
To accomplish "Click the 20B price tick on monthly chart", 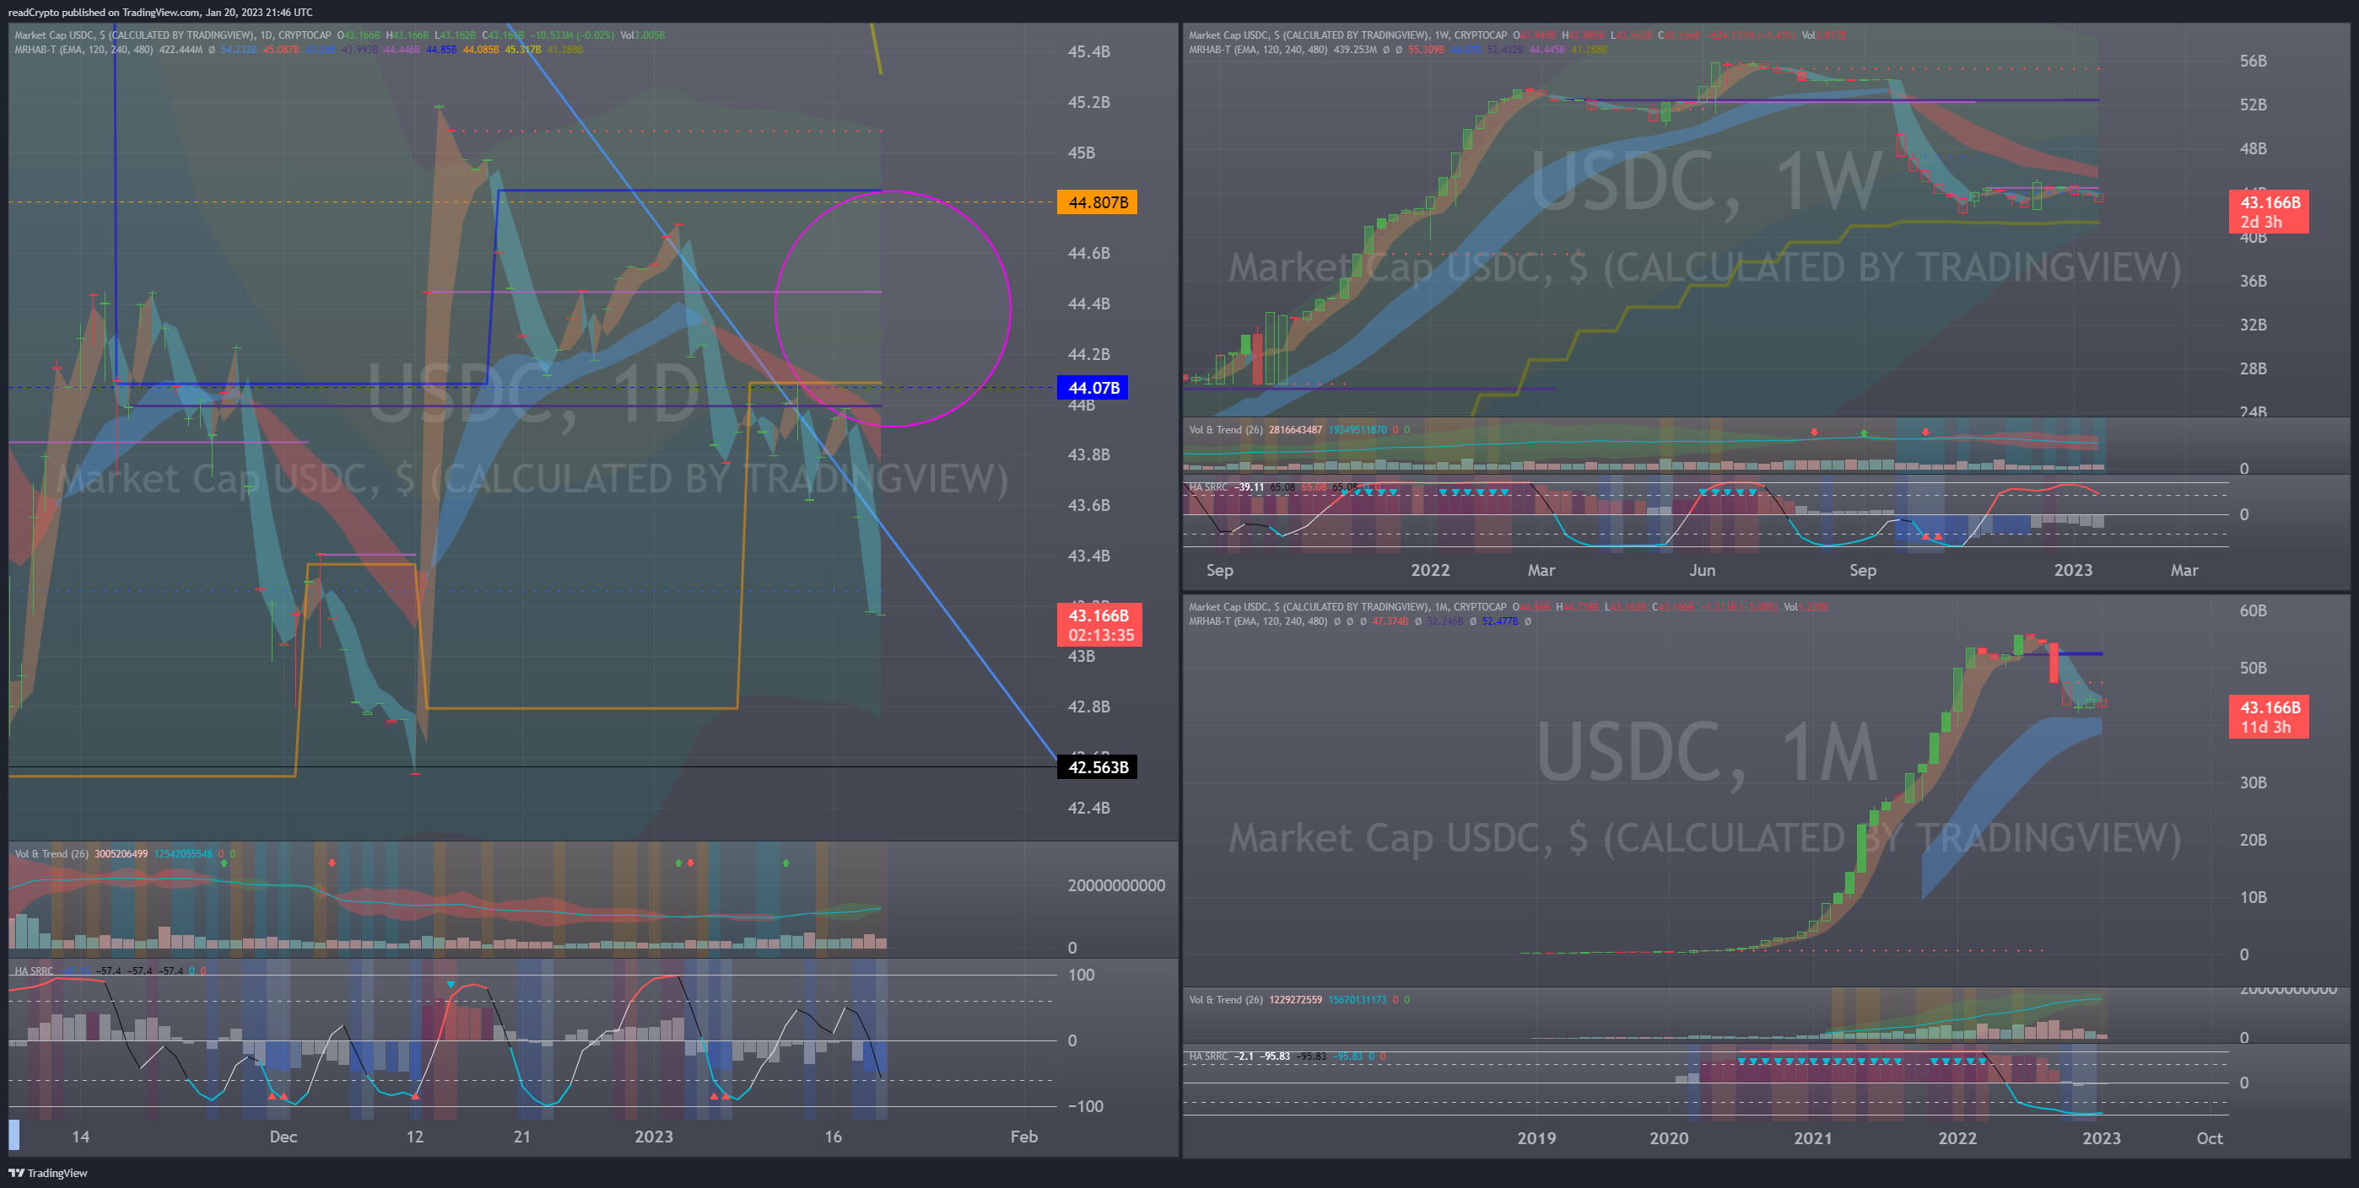I will (2253, 841).
